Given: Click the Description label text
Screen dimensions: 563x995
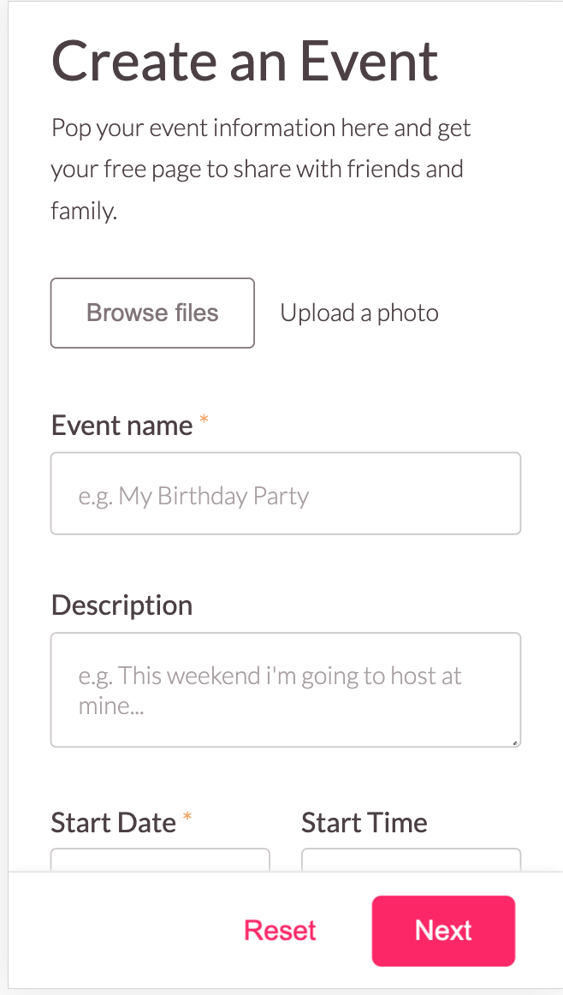Looking at the screenshot, I should pyautogui.click(x=121, y=605).
